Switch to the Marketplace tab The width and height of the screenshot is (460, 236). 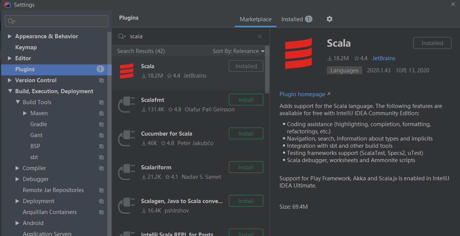(256, 19)
